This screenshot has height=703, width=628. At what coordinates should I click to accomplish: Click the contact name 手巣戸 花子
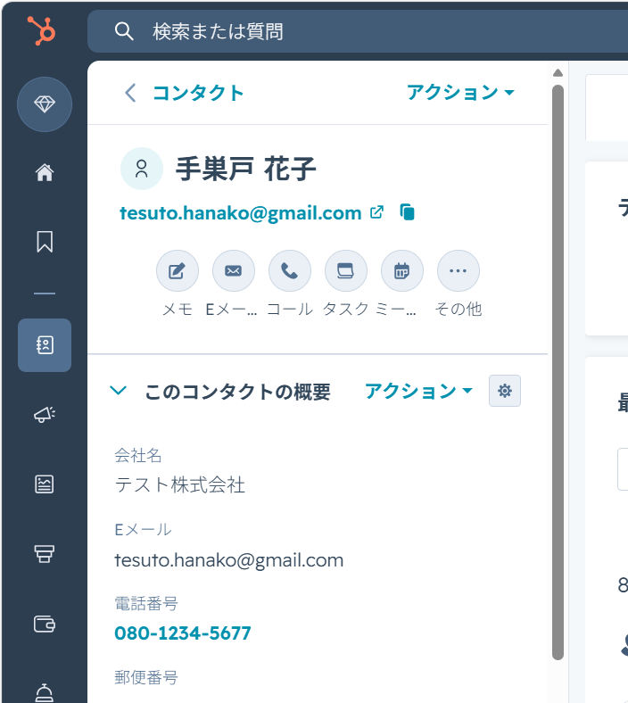coord(245,169)
